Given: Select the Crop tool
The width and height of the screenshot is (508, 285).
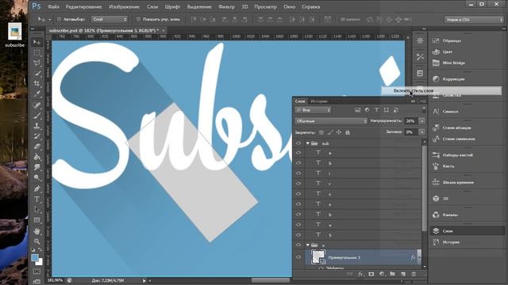Looking at the screenshot, I should [37, 84].
